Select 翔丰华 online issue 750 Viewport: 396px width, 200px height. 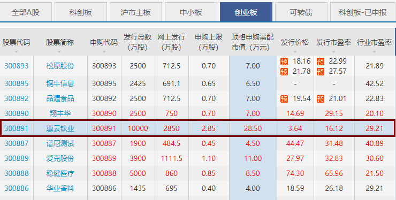pos(171,113)
